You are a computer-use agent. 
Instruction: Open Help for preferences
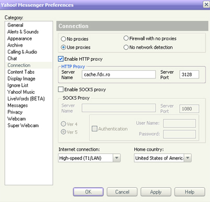[190, 192]
